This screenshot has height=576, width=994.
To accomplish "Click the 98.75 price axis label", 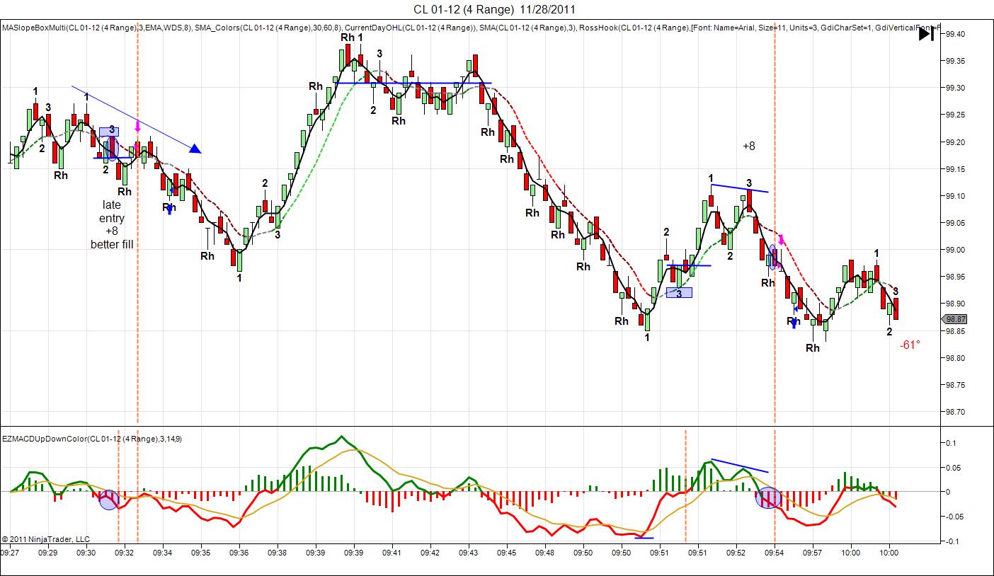I will pos(956,385).
